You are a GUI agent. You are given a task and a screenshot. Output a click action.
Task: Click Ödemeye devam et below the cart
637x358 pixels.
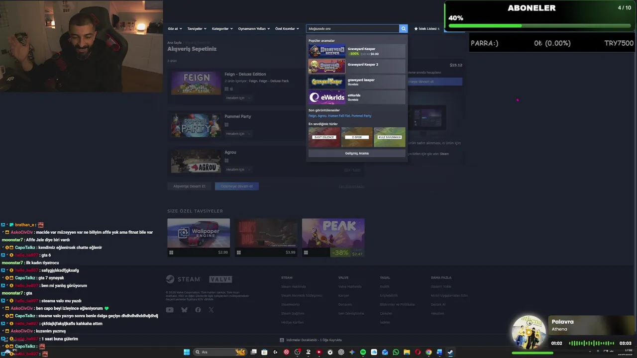pos(237,186)
